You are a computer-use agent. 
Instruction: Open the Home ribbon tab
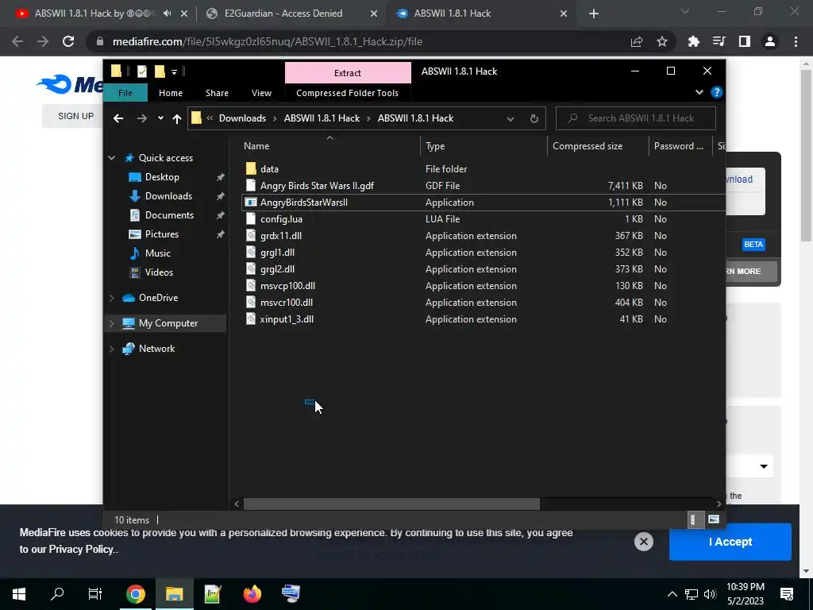(171, 93)
